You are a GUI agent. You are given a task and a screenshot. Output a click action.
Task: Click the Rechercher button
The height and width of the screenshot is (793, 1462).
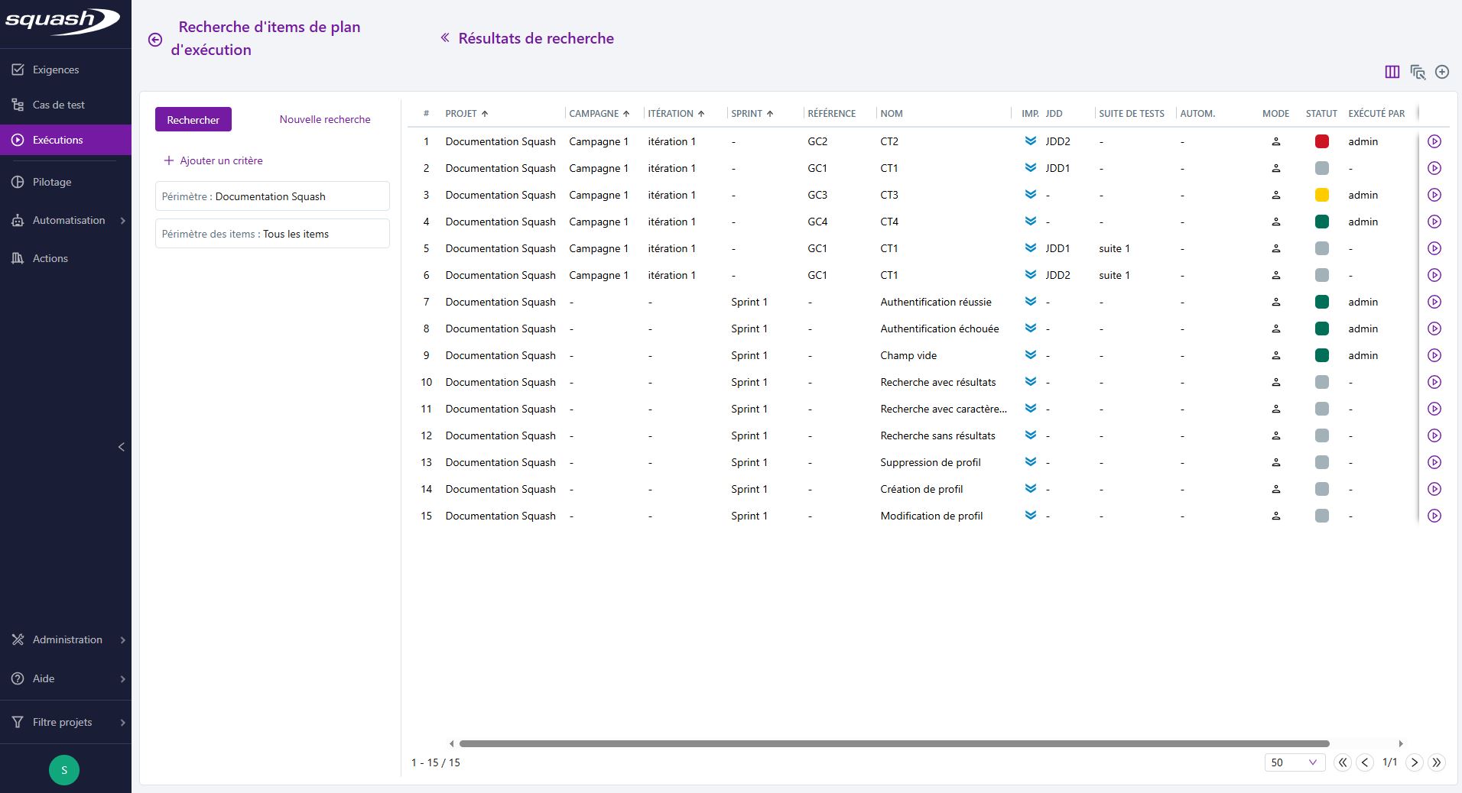click(193, 120)
